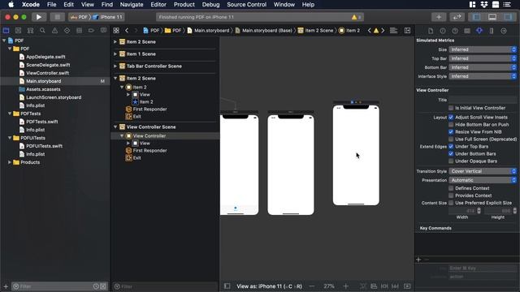Click the View as: iPhone 11 button
Viewport: 520px width, 292px height.
click(269, 286)
